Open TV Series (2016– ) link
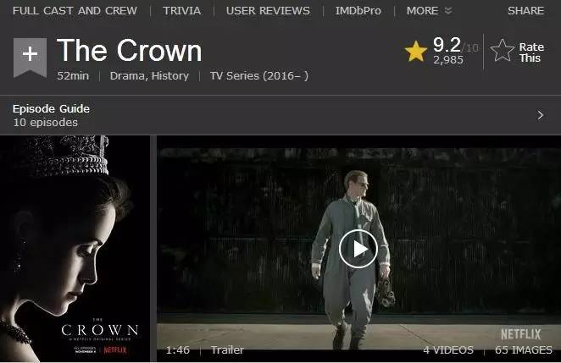 pyautogui.click(x=259, y=76)
